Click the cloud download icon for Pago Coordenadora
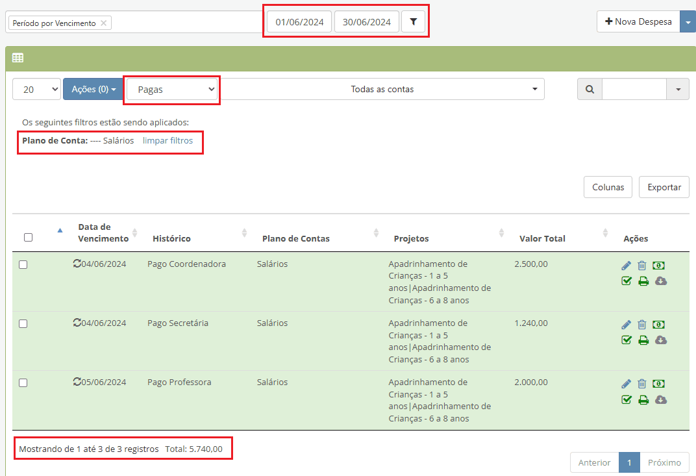Screen dimensions: 696x476 pos(661,281)
